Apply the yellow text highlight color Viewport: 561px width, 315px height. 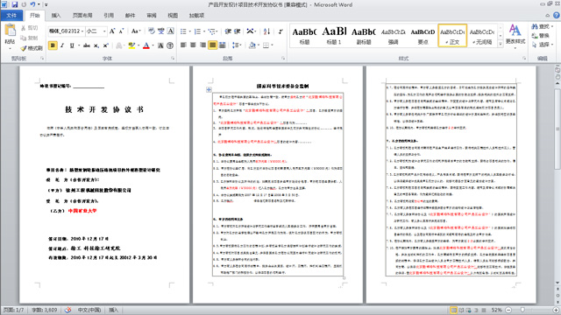point(131,45)
